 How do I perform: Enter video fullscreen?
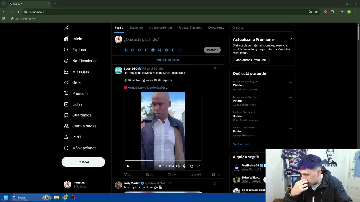(x=198, y=166)
